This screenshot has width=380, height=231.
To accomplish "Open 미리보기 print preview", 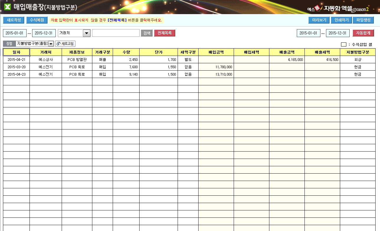I will click(x=319, y=20).
